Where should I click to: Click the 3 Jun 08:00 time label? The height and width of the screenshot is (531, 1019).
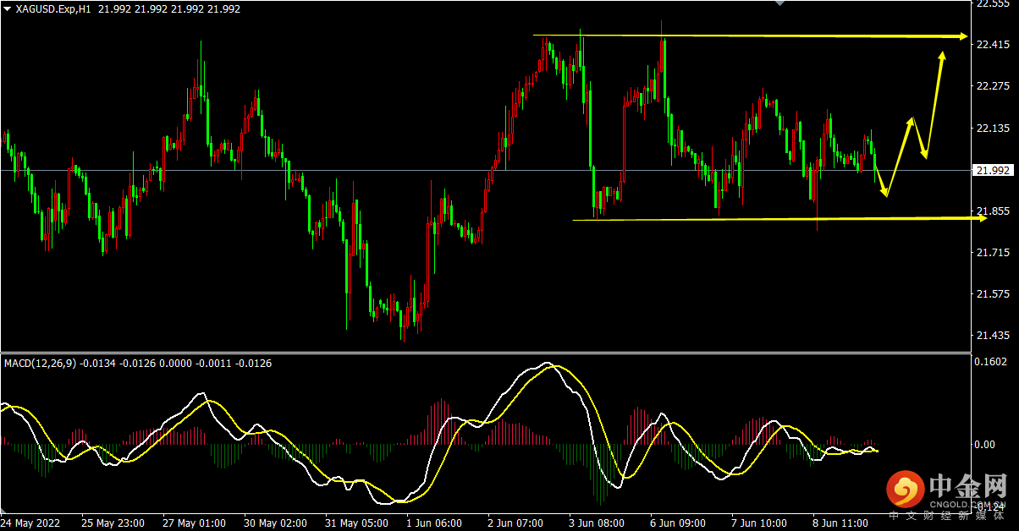597,523
